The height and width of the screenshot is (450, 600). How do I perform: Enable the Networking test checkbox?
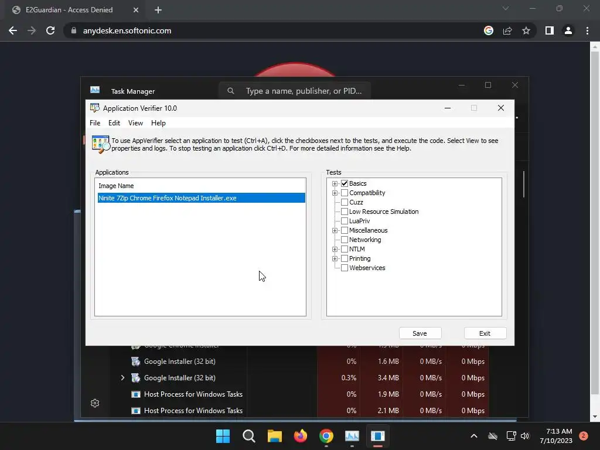[345, 240]
